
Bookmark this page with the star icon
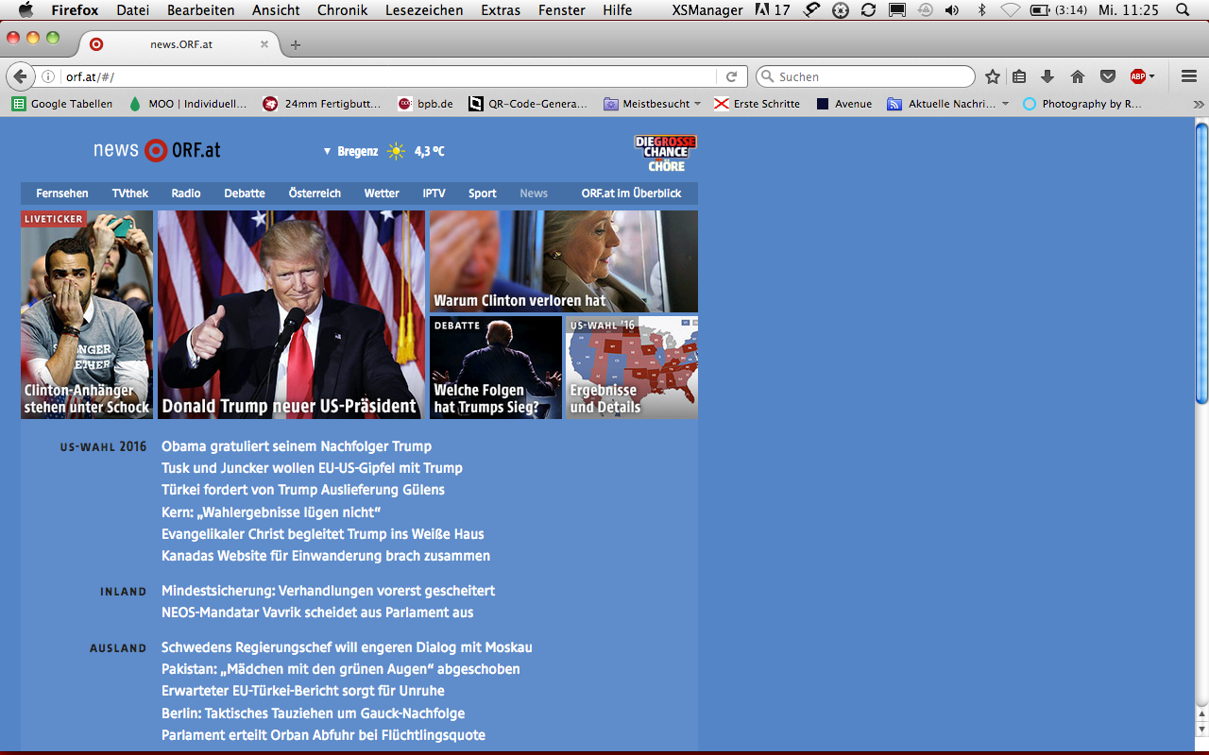pyautogui.click(x=993, y=76)
